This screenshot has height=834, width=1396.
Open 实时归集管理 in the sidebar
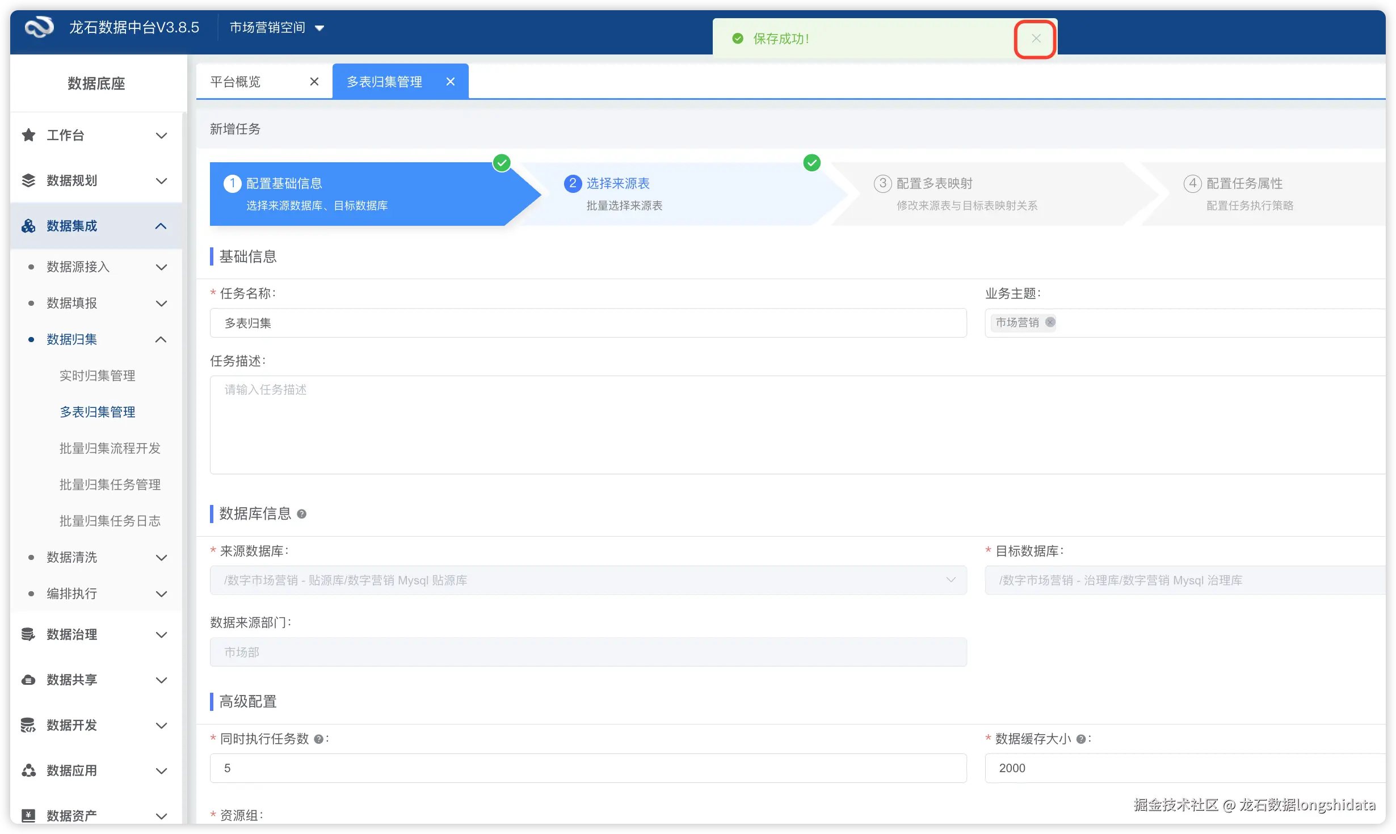coord(98,376)
